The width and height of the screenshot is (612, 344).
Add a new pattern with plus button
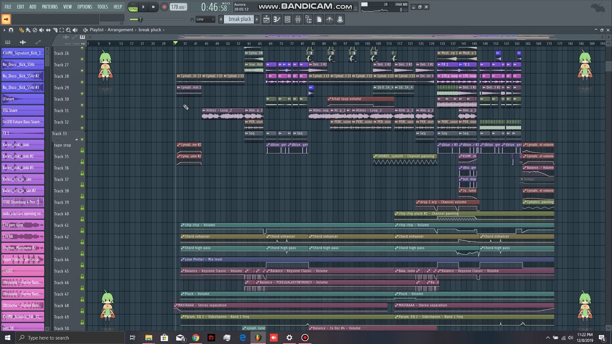[x=257, y=19]
